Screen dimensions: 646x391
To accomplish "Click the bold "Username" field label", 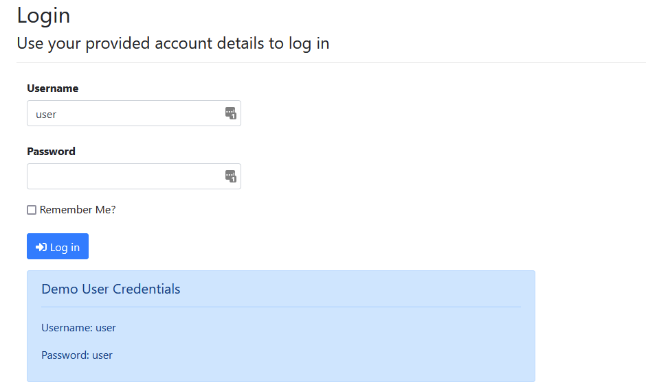I will (x=52, y=88).
